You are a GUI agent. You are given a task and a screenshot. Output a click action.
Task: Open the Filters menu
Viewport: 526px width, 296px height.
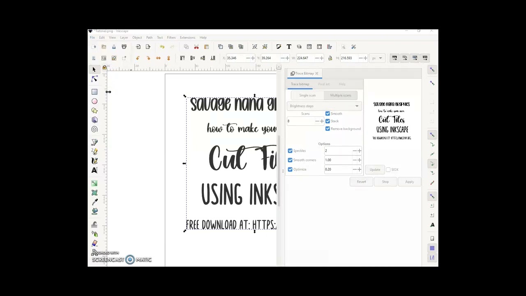[x=171, y=37]
